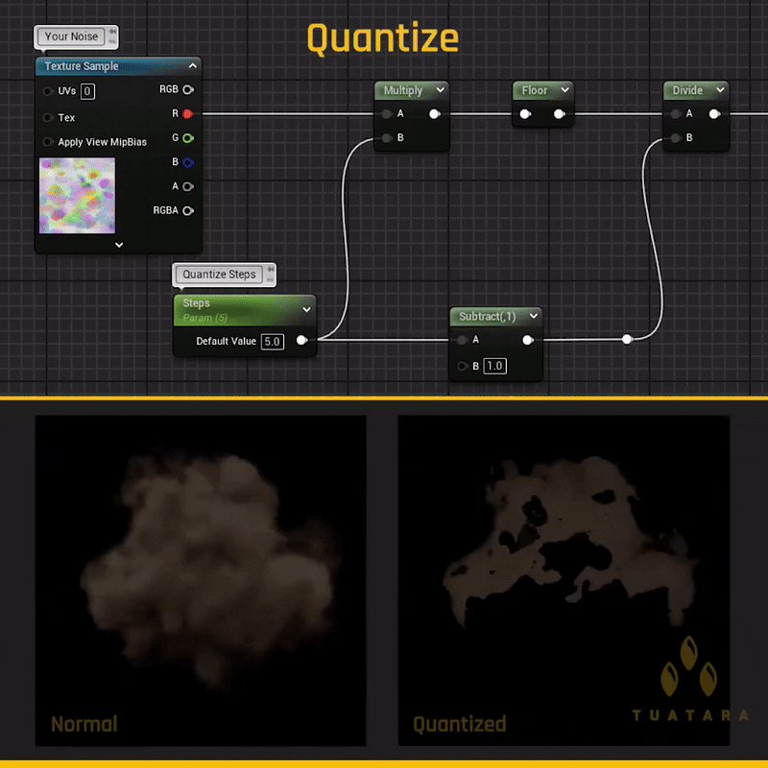768x768 pixels.
Task: Click Subtract node's A input pin
Action: [462, 340]
